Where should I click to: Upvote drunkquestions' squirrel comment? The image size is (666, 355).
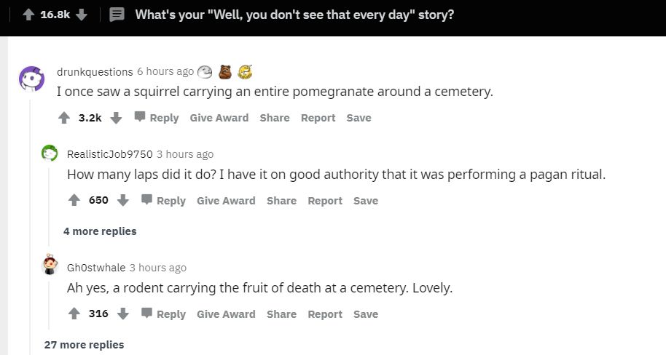pyautogui.click(x=64, y=118)
